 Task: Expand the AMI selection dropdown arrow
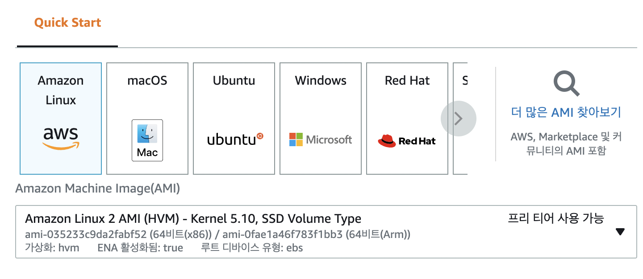click(620, 232)
